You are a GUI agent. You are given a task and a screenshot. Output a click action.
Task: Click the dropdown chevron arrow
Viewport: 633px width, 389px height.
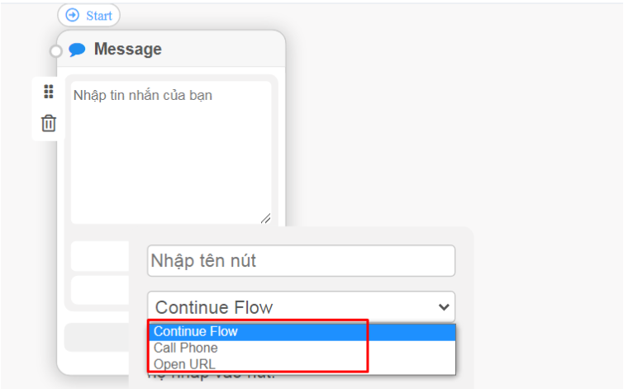(444, 307)
